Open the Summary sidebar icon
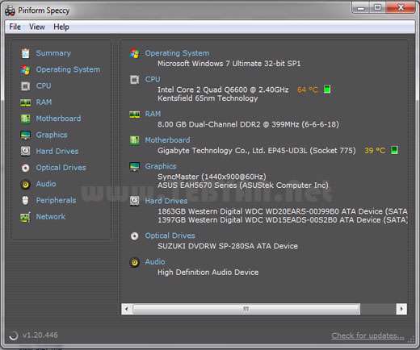The width and height of the screenshot is (420, 350). 26,53
